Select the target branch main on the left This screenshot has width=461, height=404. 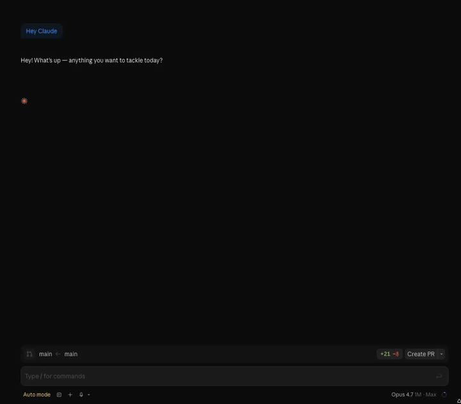click(45, 354)
